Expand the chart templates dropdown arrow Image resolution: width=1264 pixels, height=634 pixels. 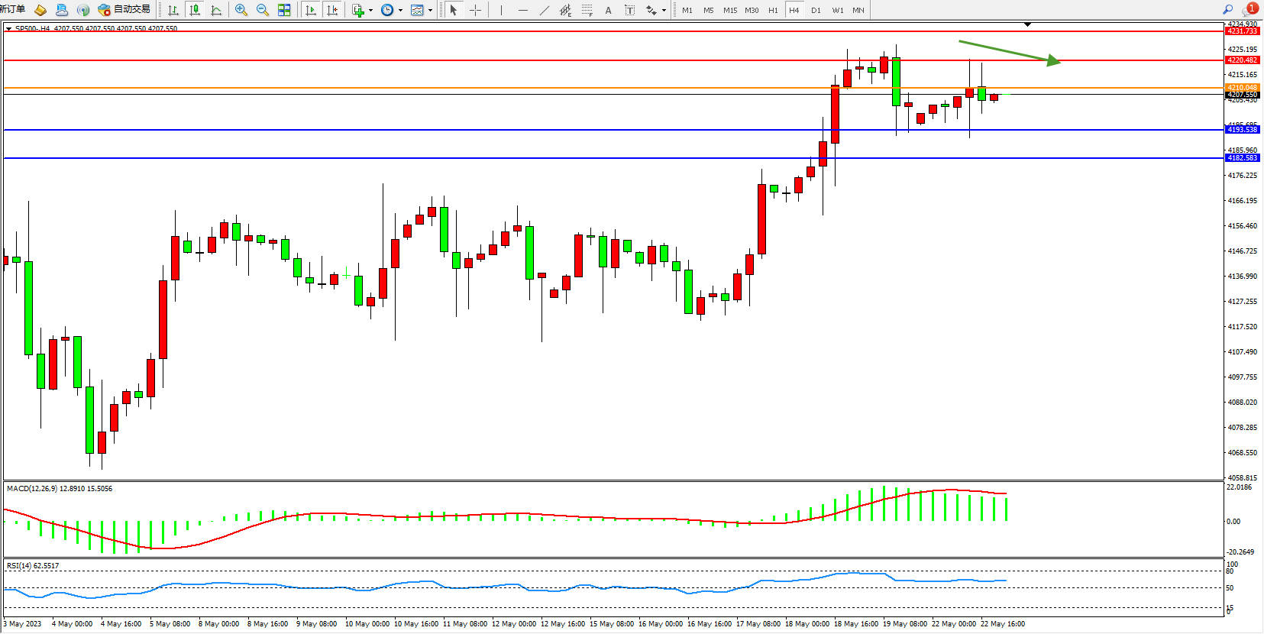[430, 11]
